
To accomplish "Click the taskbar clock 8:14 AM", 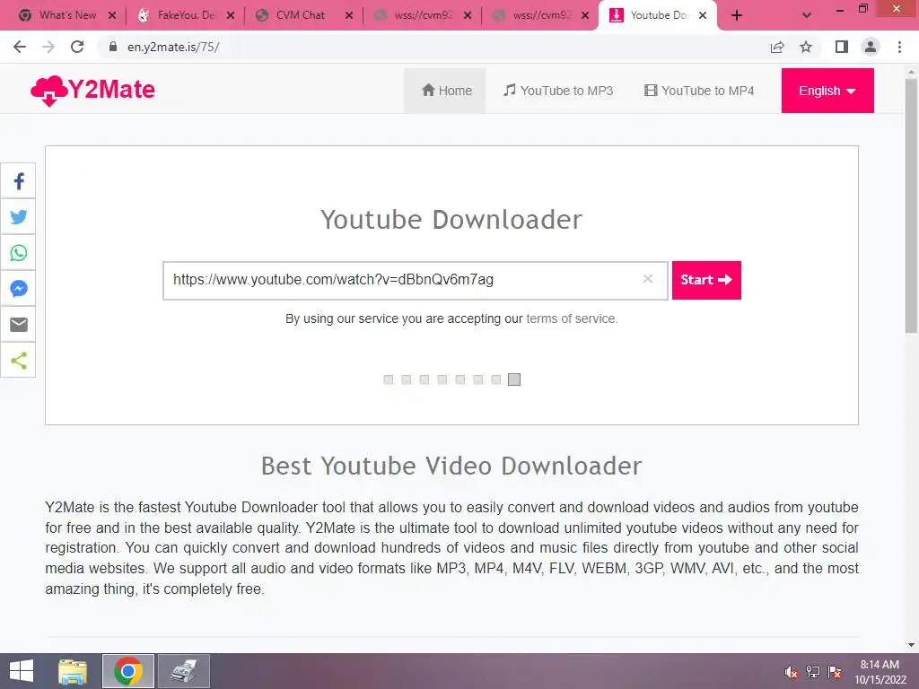I will coord(880,665).
